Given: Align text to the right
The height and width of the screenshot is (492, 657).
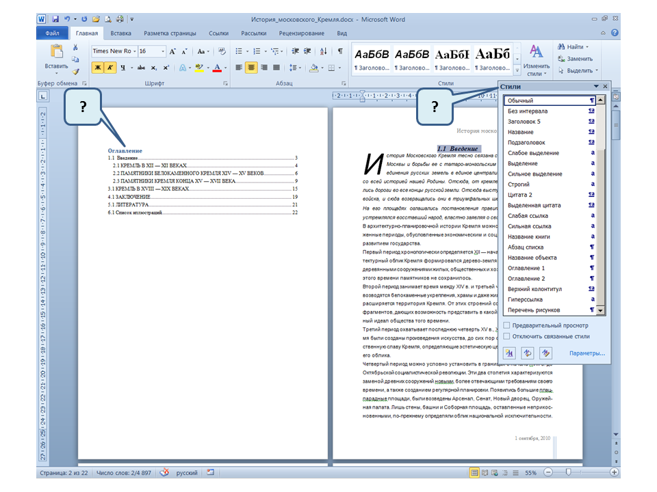Looking at the screenshot, I should [x=264, y=68].
